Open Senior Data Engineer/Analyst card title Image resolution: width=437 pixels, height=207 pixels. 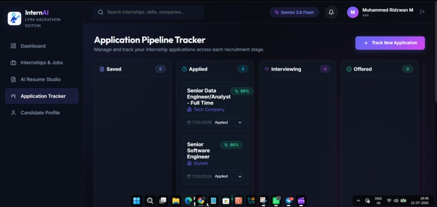click(x=208, y=97)
